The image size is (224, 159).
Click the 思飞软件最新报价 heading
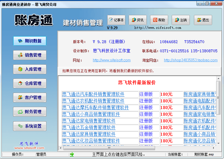point(137,83)
